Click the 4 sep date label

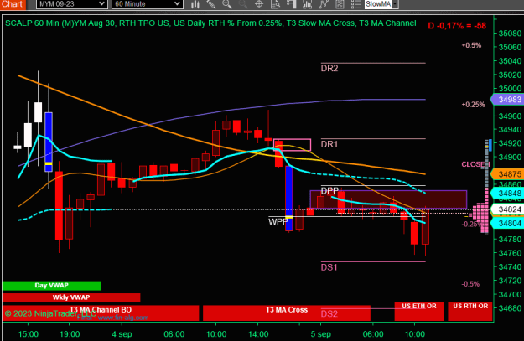tap(122, 334)
